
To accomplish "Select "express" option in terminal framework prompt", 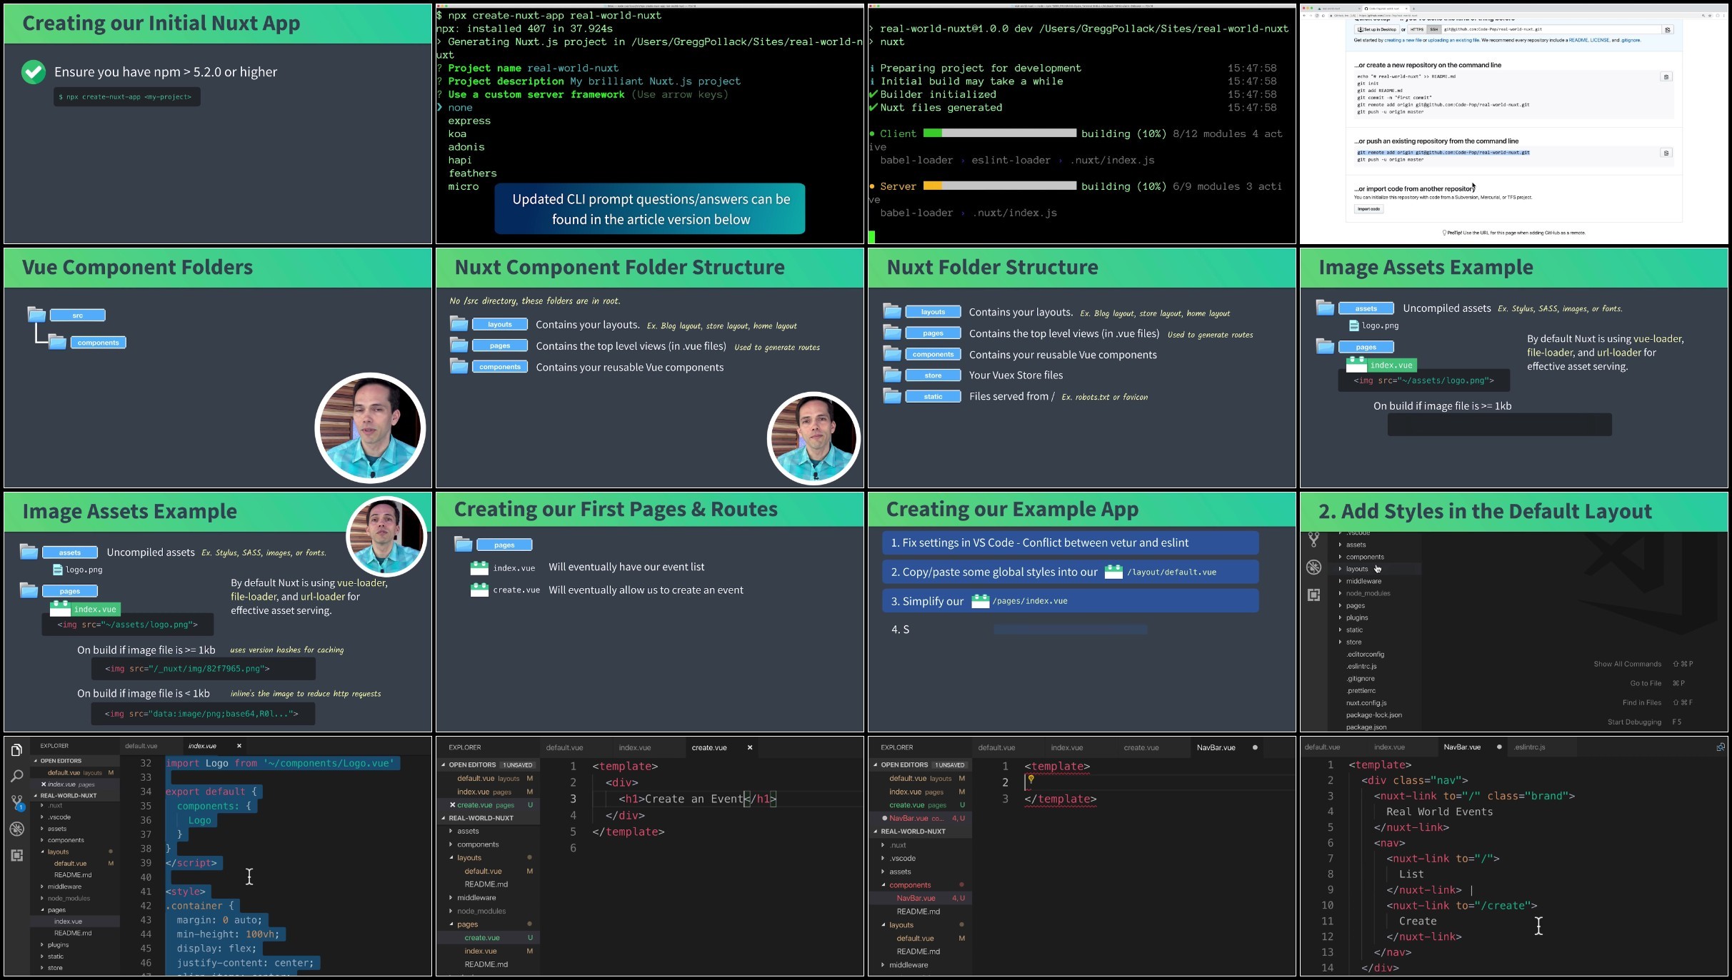I will (x=469, y=121).
